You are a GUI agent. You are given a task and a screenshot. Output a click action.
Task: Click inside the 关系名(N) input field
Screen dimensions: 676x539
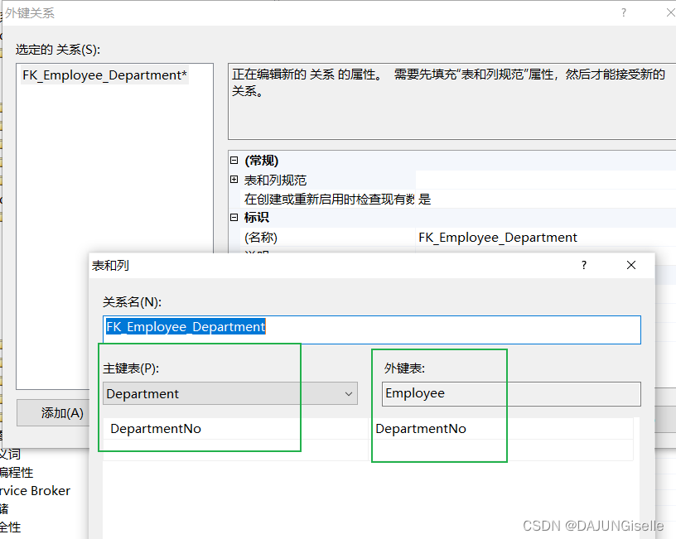[x=331, y=330]
